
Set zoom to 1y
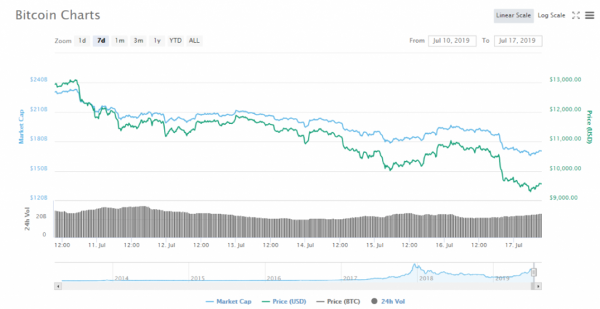[x=157, y=41]
